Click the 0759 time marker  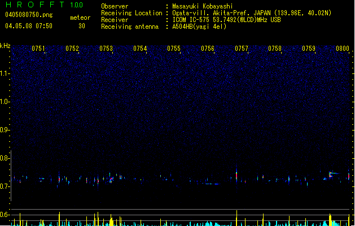tap(309, 49)
